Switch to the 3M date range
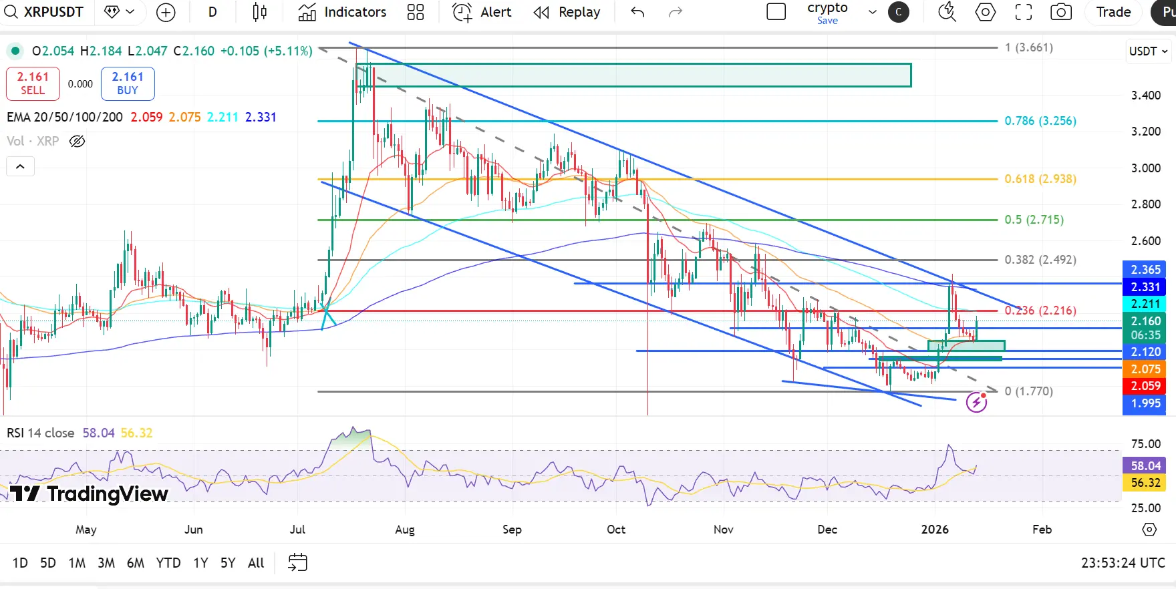 pyautogui.click(x=106, y=563)
